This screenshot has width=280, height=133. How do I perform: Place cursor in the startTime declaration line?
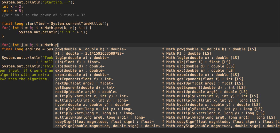click(55, 23)
